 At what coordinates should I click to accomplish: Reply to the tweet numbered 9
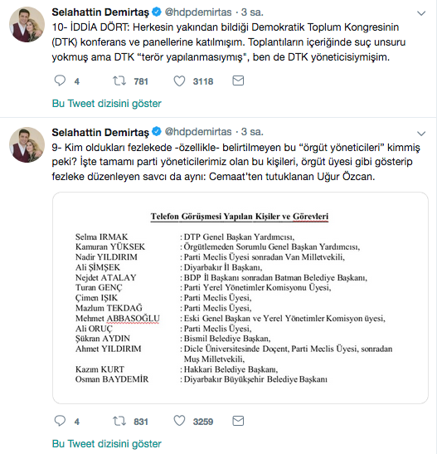click(61, 421)
